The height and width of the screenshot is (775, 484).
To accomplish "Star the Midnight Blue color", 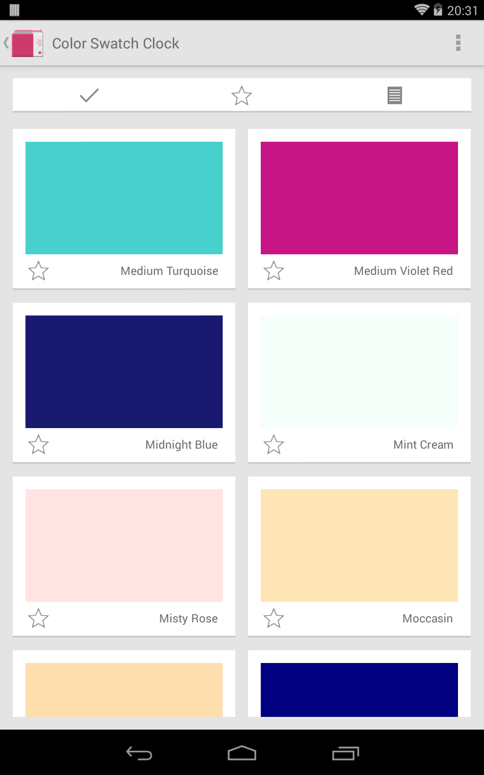I will tap(39, 444).
